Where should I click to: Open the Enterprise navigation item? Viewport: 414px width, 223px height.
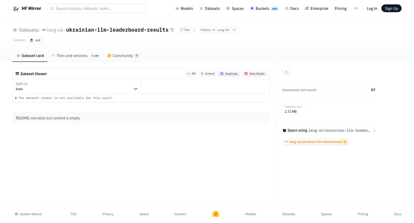pyautogui.click(x=316, y=9)
